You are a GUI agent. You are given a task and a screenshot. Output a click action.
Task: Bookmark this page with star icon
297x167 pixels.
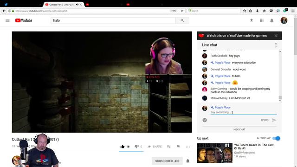[245, 11]
